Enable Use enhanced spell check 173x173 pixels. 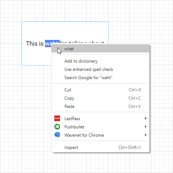tap(100, 69)
